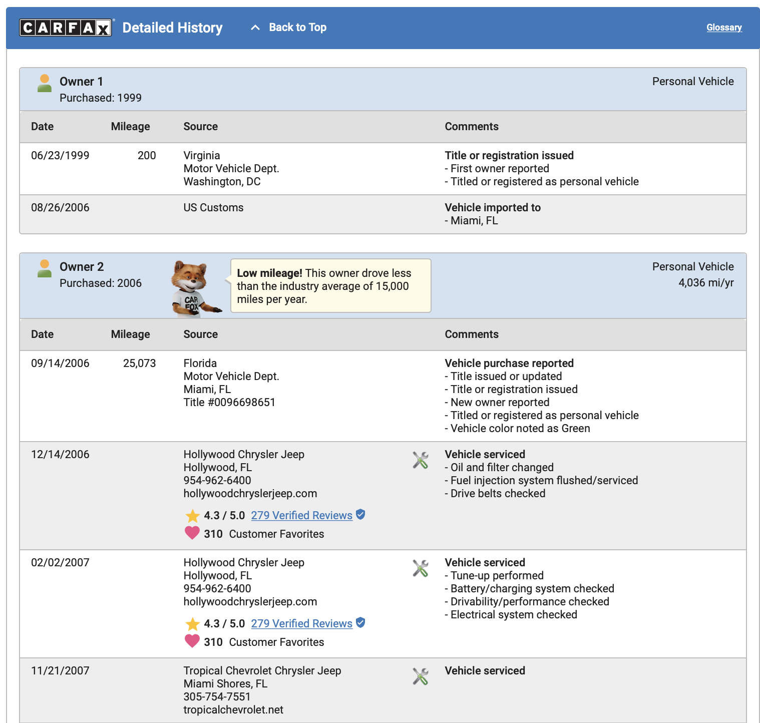Viewport: 760px width, 723px height.
Task: Click phone number 305-754-7551
Action: tap(217, 696)
